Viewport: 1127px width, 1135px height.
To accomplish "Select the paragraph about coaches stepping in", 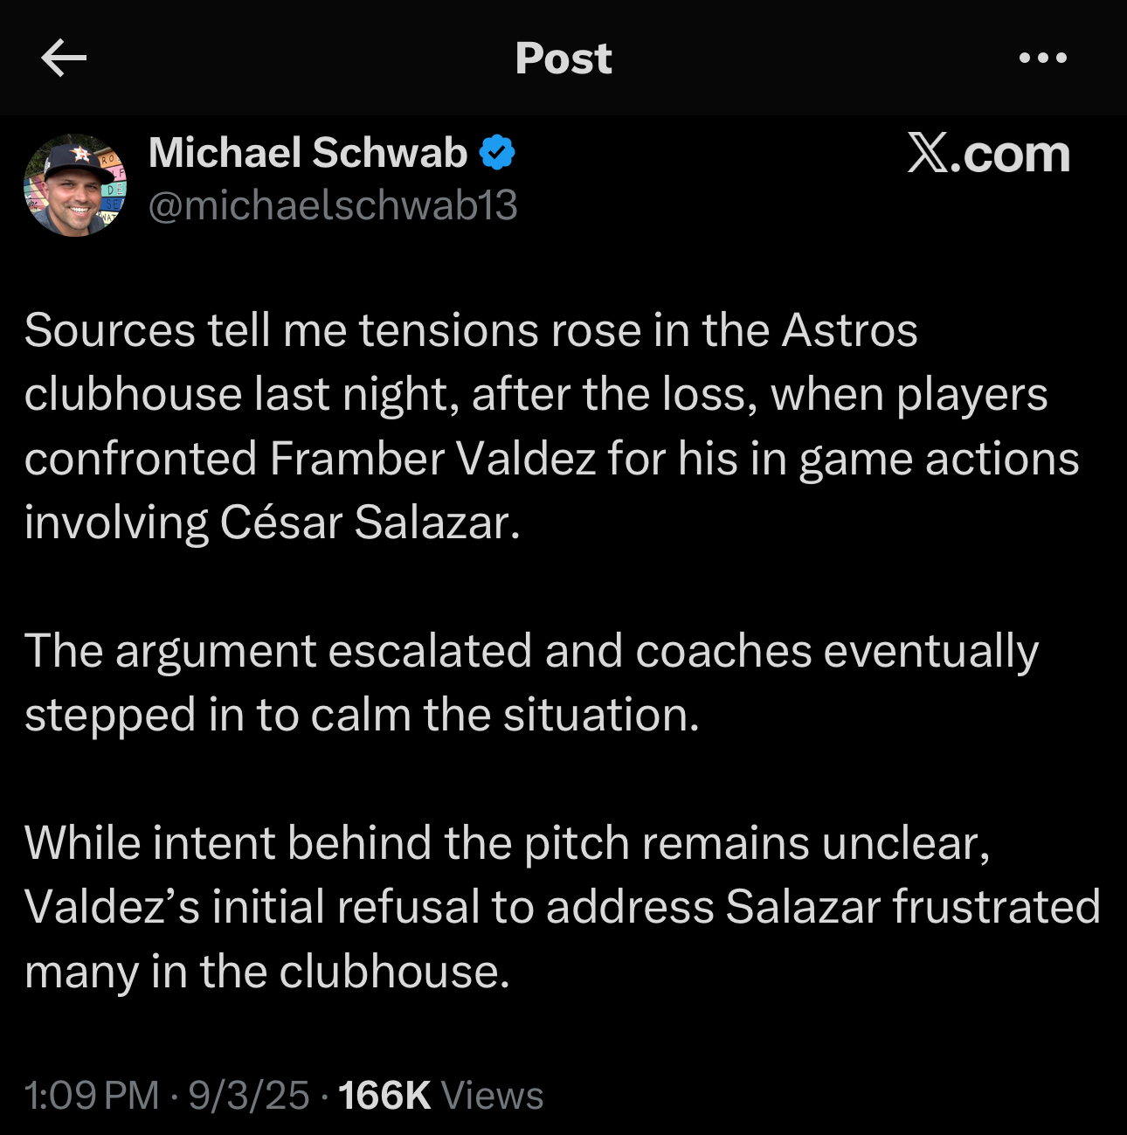I will (x=531, y=682).
